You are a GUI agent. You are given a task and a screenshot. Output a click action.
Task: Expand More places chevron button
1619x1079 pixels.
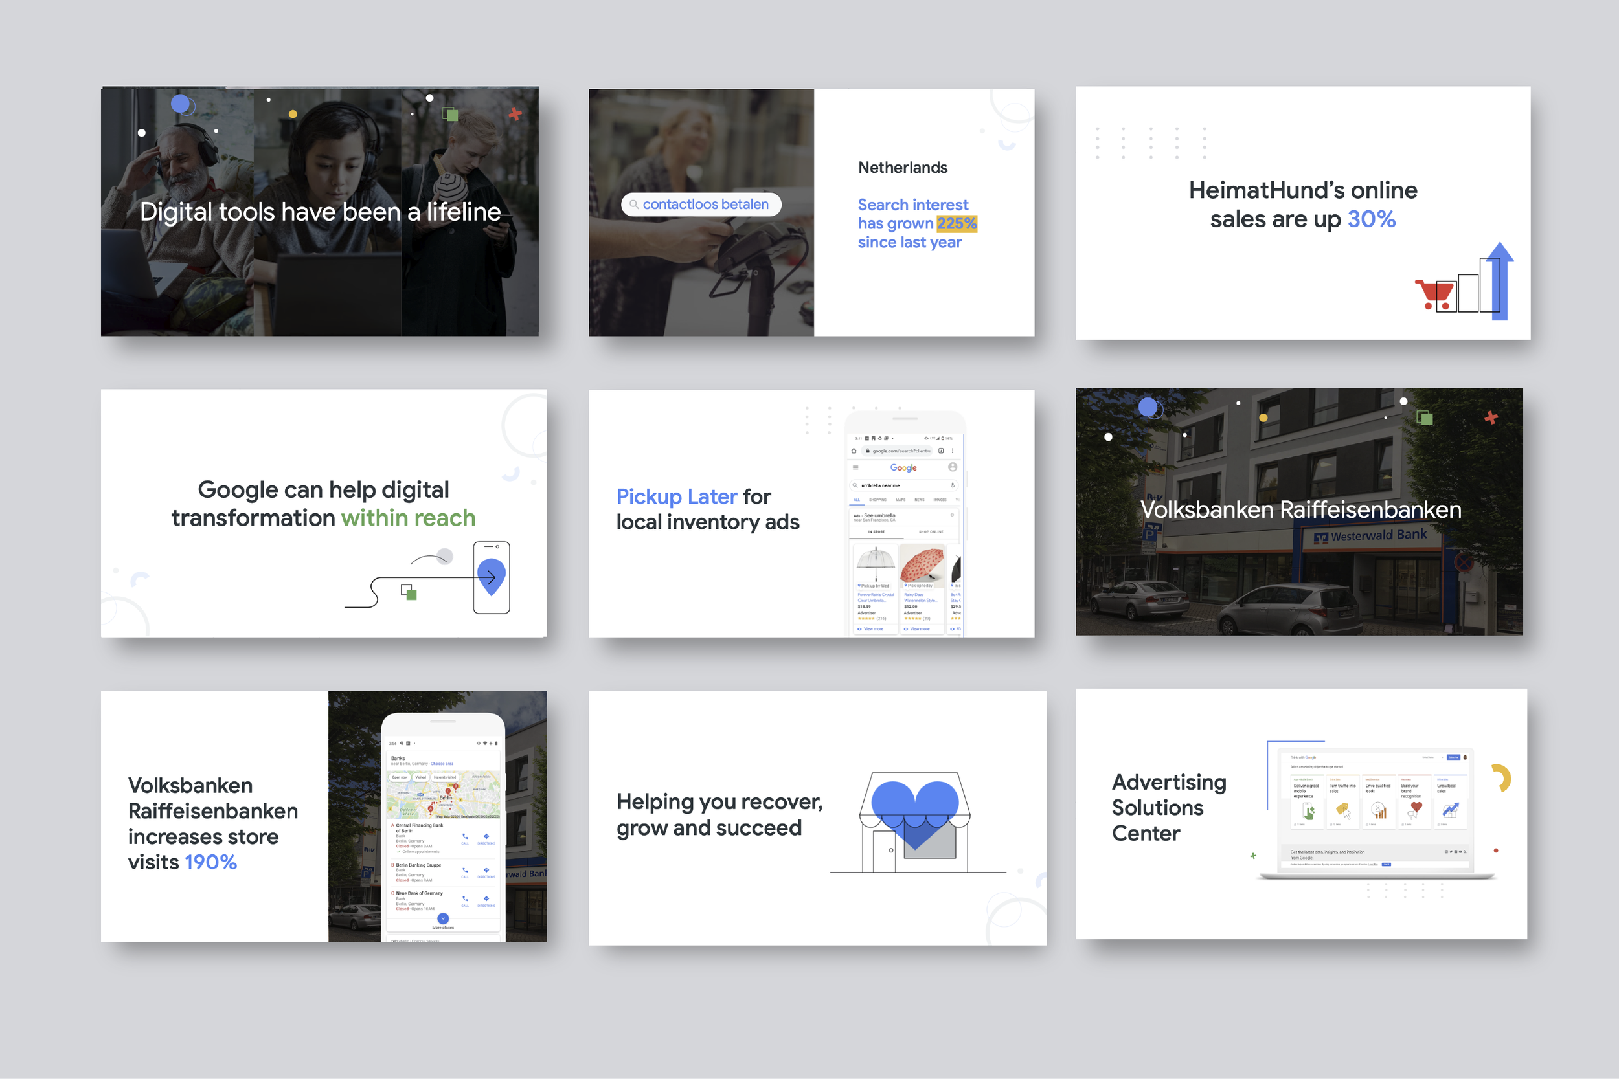coord(444,918)
